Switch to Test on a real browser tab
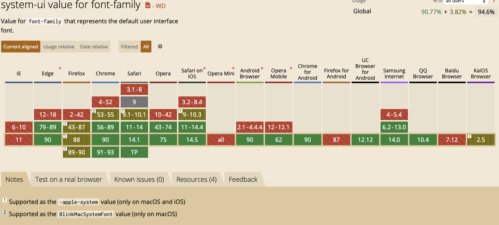 (x=68, y=180)
